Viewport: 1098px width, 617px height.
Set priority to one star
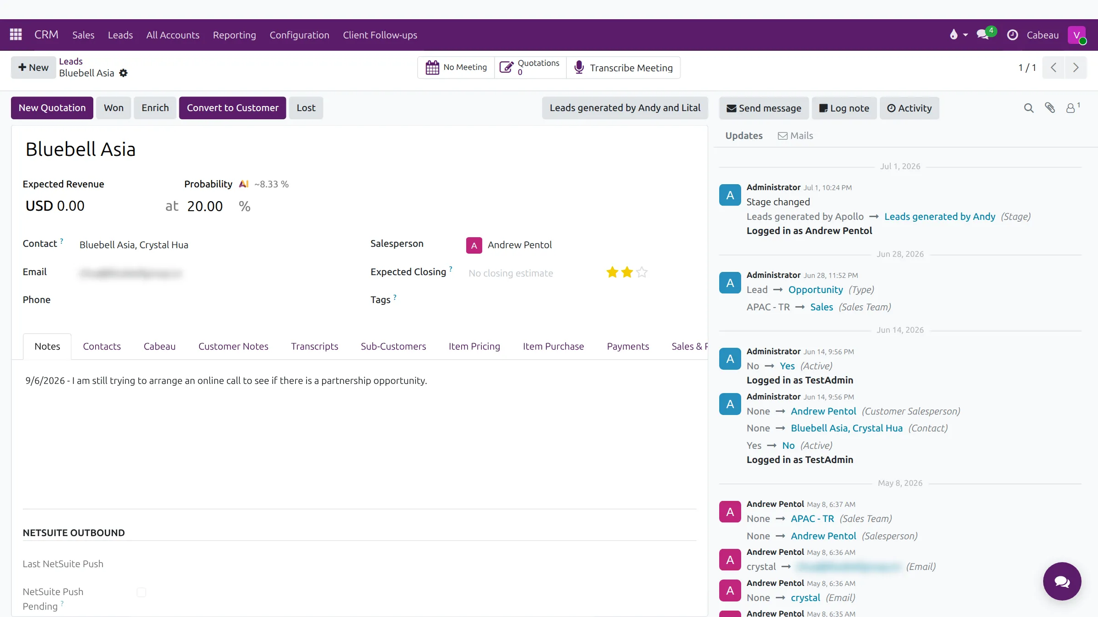pyautogui.click(x=612, y=273)
